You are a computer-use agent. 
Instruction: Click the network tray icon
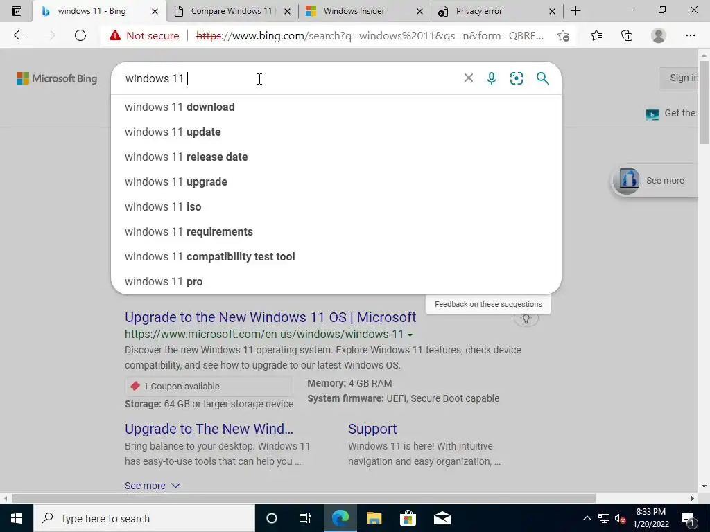pyautogui.click(x=604, y=518)
